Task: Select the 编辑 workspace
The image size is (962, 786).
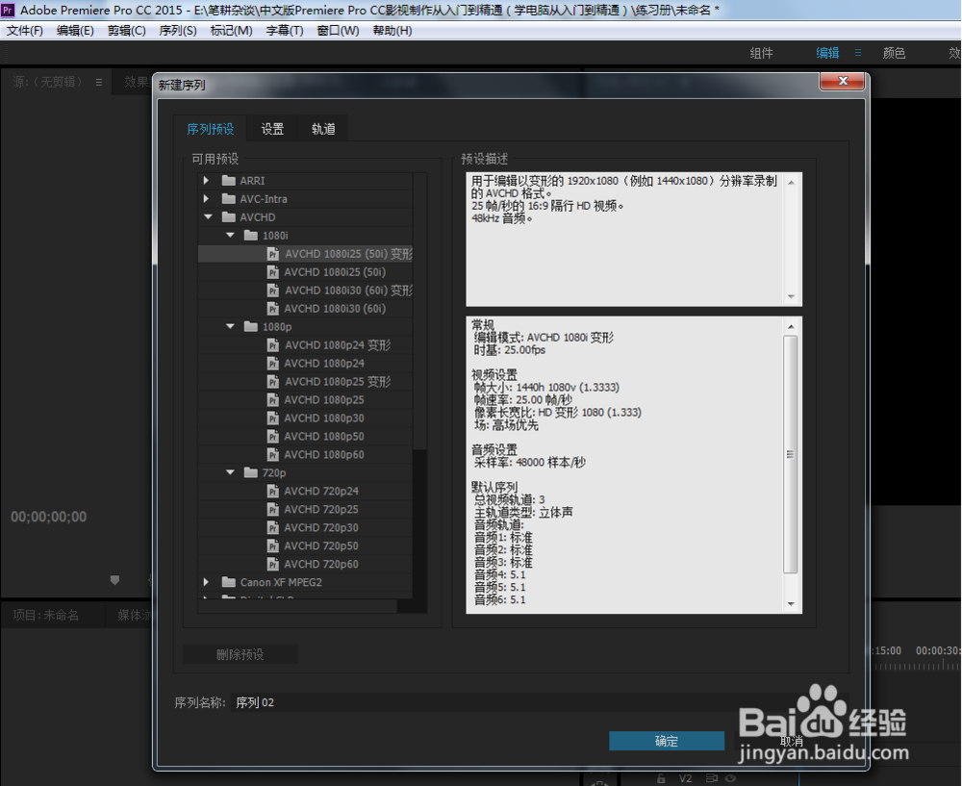Action: tap(827, 53)
